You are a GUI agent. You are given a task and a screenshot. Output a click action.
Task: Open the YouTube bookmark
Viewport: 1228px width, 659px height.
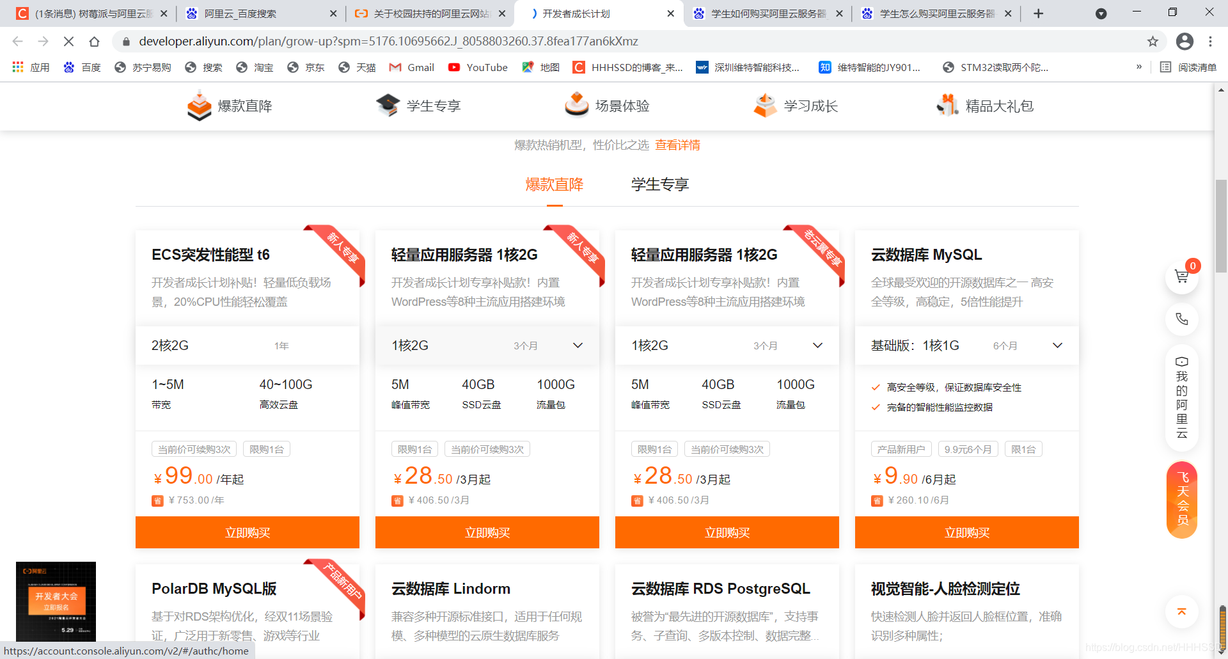coord(478,67)
